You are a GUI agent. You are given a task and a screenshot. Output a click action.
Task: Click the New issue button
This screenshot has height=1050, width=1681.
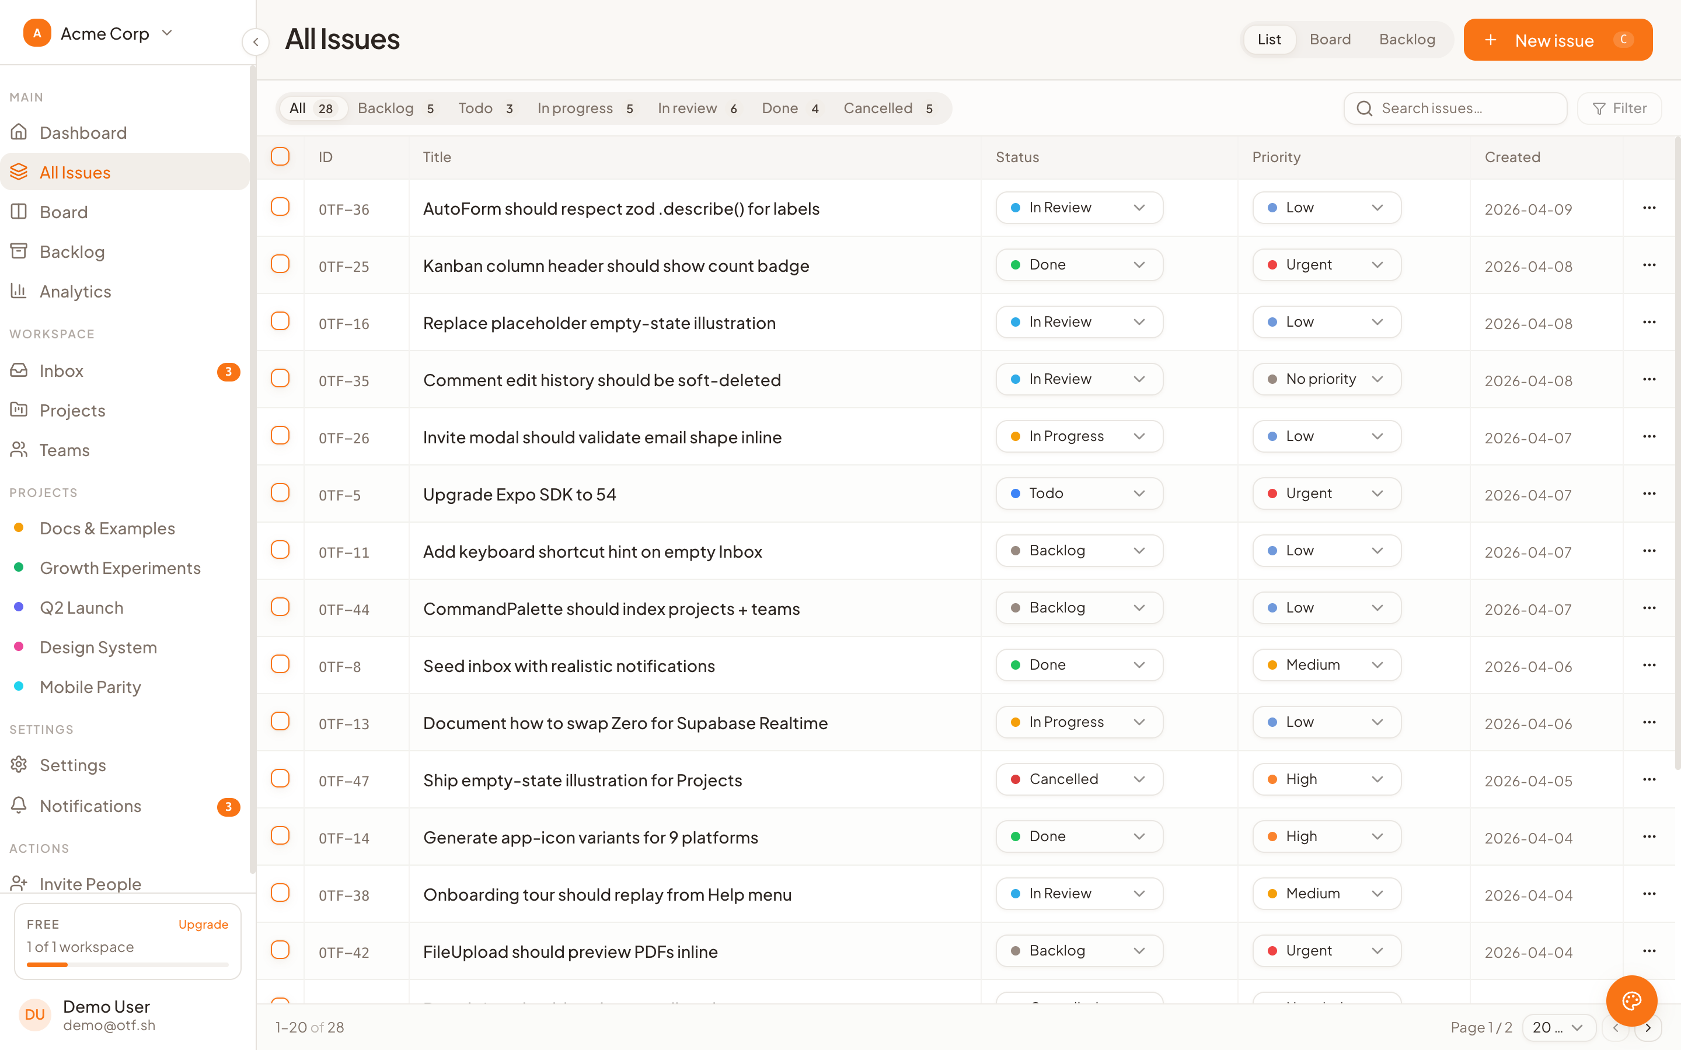1557,40
